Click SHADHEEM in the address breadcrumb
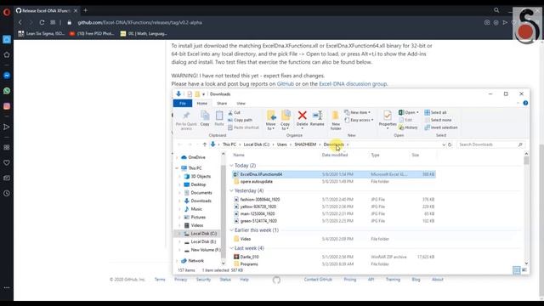 coord(305,144)
